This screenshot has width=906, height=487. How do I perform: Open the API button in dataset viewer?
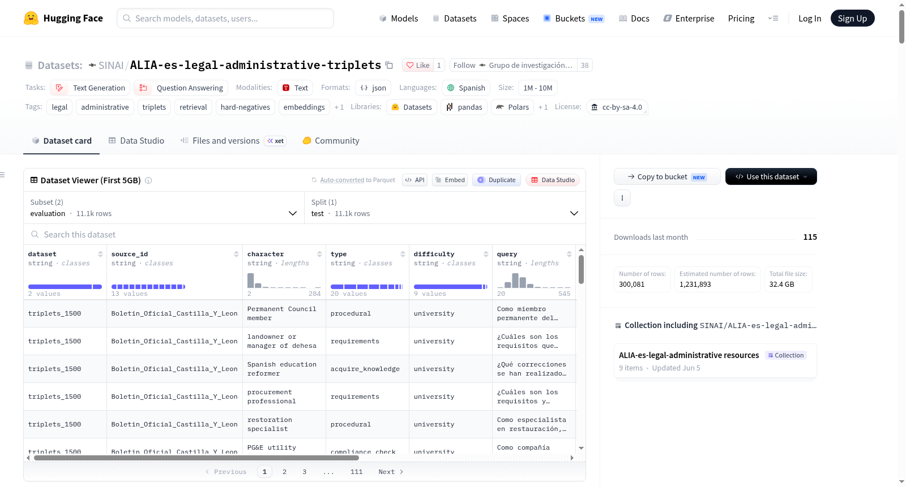[x=414, y=180]
